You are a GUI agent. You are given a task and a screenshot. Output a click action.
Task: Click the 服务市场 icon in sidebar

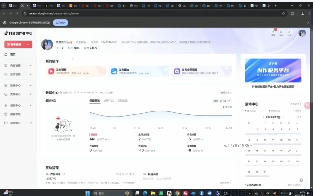[6, 114]
